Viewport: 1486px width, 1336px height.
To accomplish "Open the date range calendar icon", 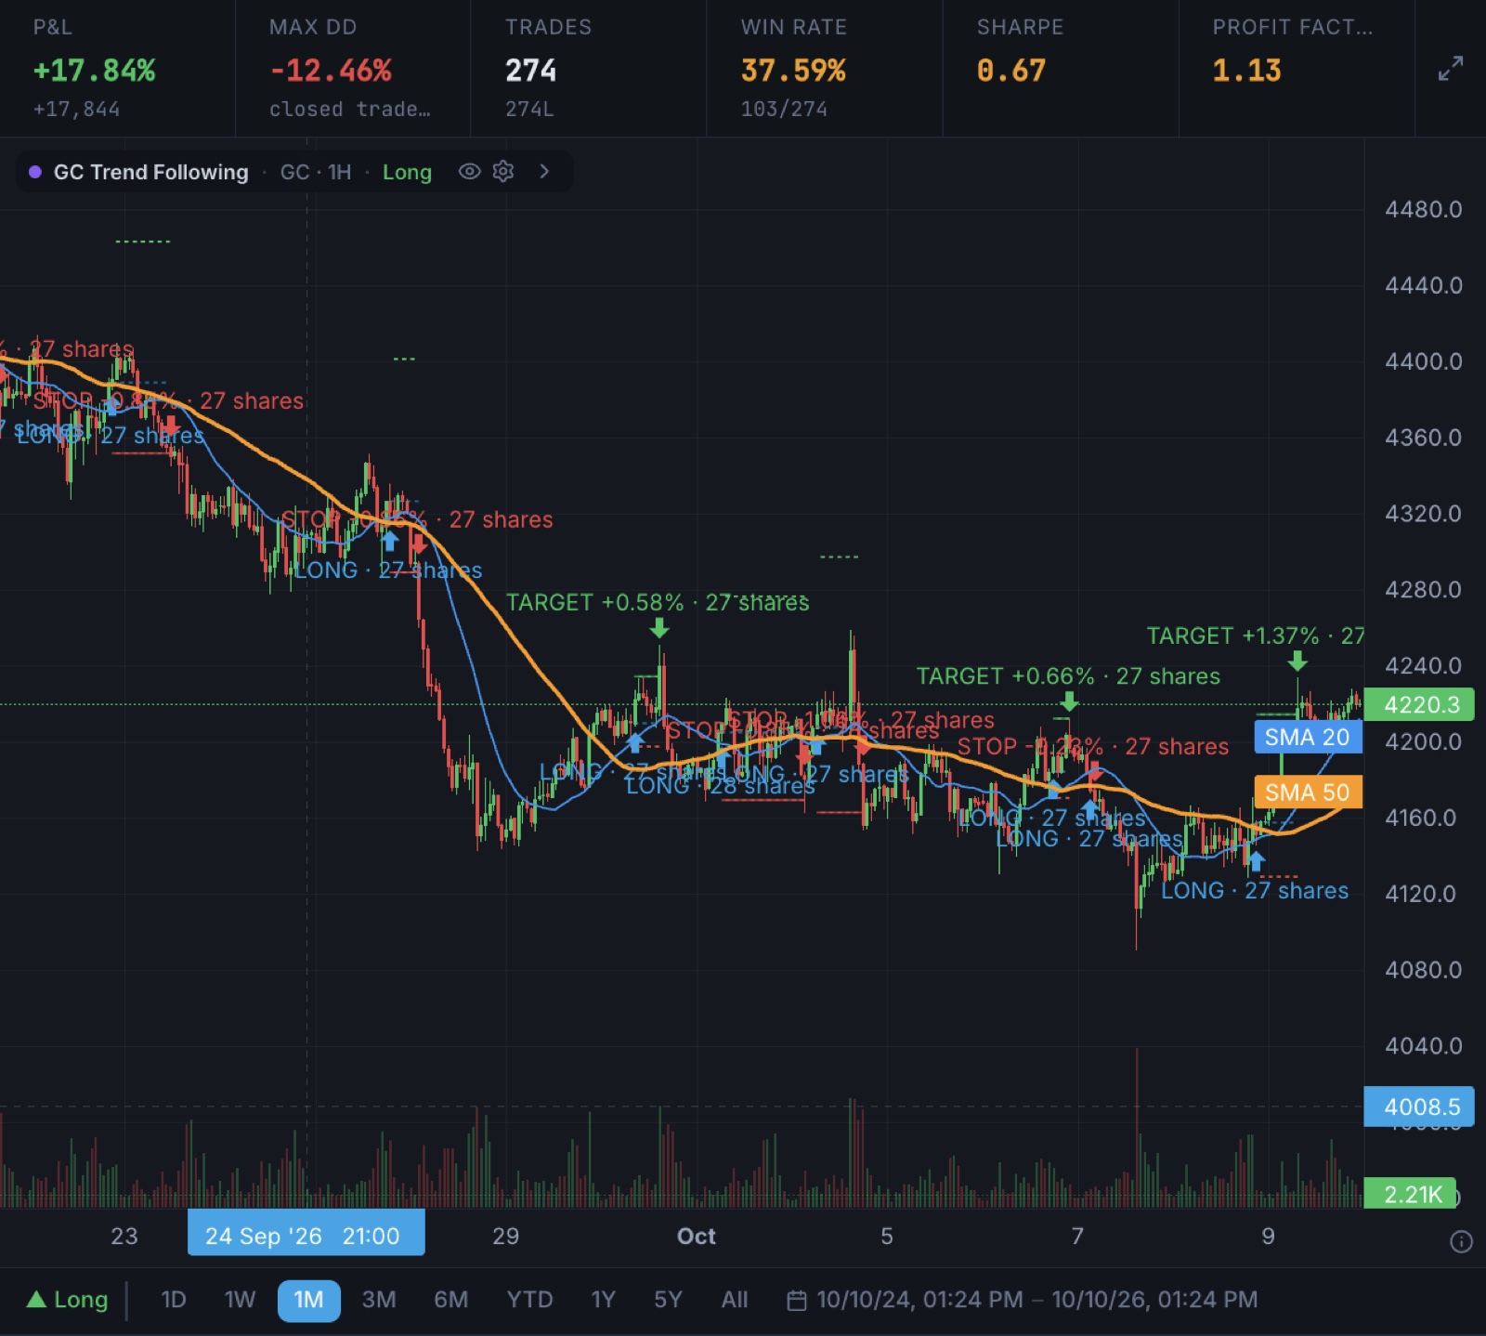I will click(796, 1300).
